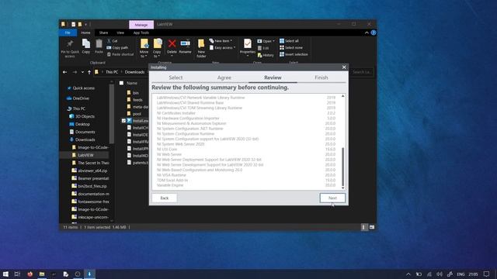Switch to the Home ribbon tab
This screenshot has width=497, height=279.
click(85, 33)
